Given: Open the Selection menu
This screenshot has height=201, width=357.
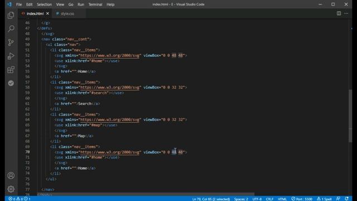Looking at the screenshot, I should [44, 4].
